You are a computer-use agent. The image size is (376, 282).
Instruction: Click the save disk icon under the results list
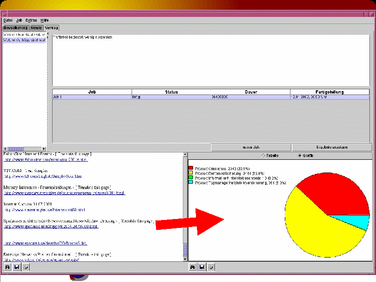pyautogui.click(x=16, y=267)
